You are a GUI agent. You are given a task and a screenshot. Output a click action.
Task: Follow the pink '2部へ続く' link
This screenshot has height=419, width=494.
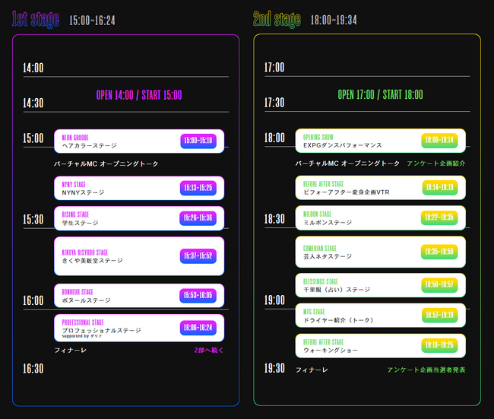[208, 351]
